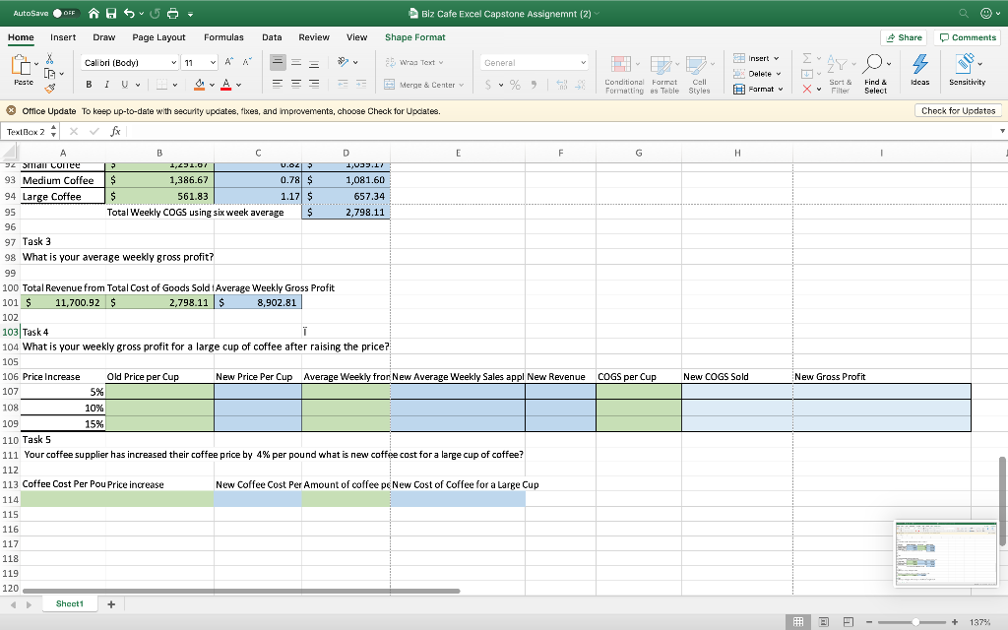Align text to the left
Screen dimensions: 1008x630
tap(278, 85)
